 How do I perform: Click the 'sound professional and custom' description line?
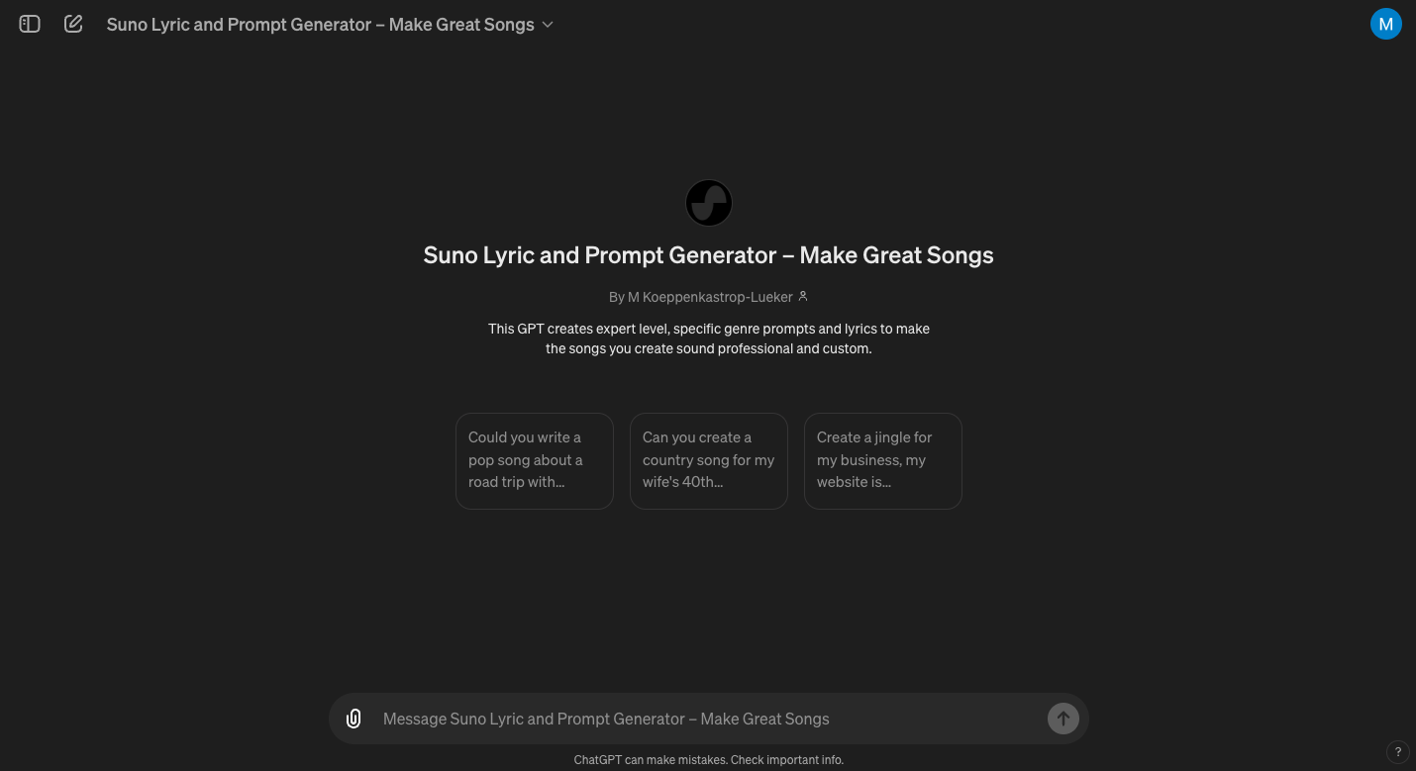click(709, 348)
